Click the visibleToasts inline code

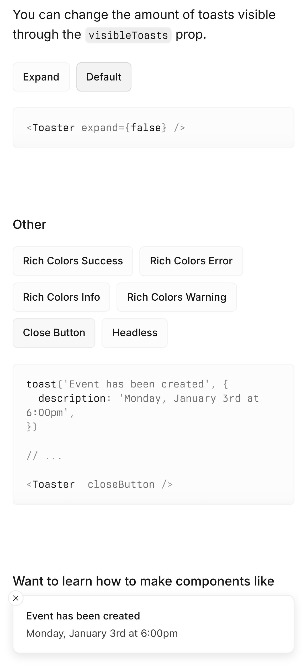pyautogui.click(x=128, y=35)
